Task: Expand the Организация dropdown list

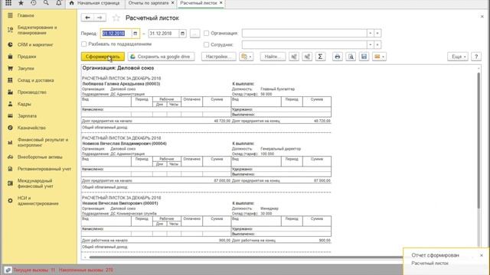Action: tap(371, 33)
